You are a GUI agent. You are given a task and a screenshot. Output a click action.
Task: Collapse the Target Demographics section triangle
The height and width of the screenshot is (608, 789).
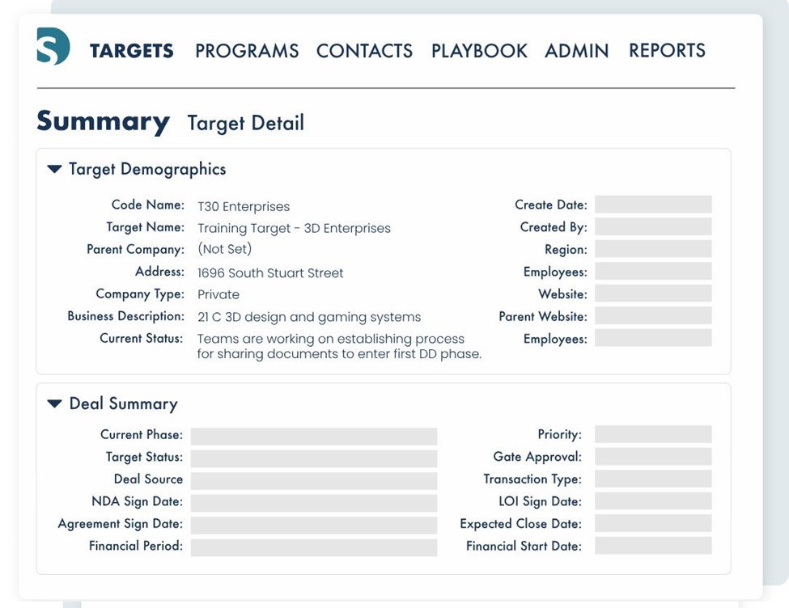54,169
